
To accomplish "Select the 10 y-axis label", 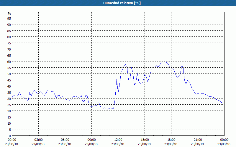I will coord(9,123).
